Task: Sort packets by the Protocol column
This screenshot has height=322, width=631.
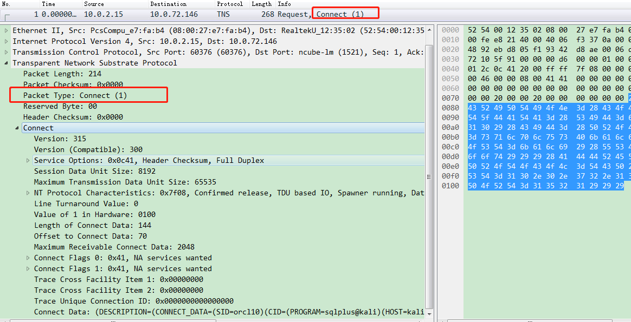Action: 230,4
